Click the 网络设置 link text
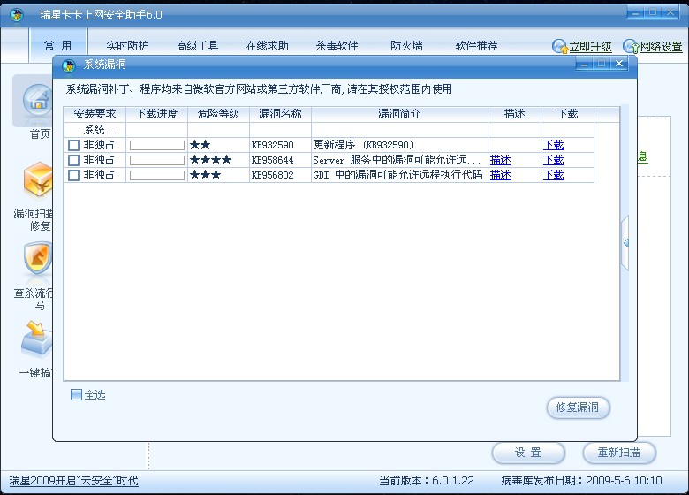This screenshot has height=495, width=689. (662, 47)
